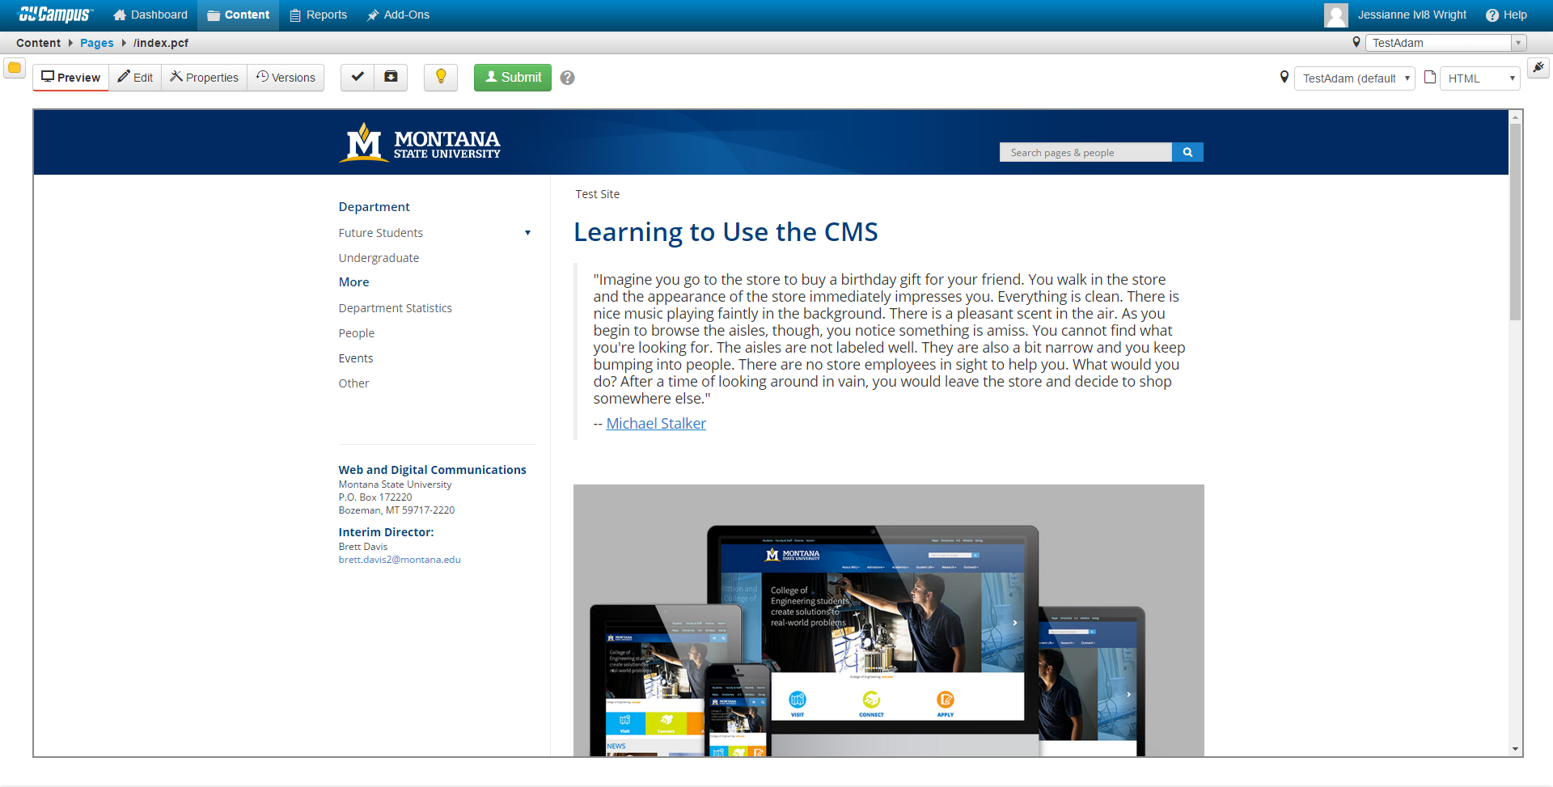Viewport: 1553px width, 787px height.
Task: Open the plug gadgets sidebar icon
Action: (1538, 68)
